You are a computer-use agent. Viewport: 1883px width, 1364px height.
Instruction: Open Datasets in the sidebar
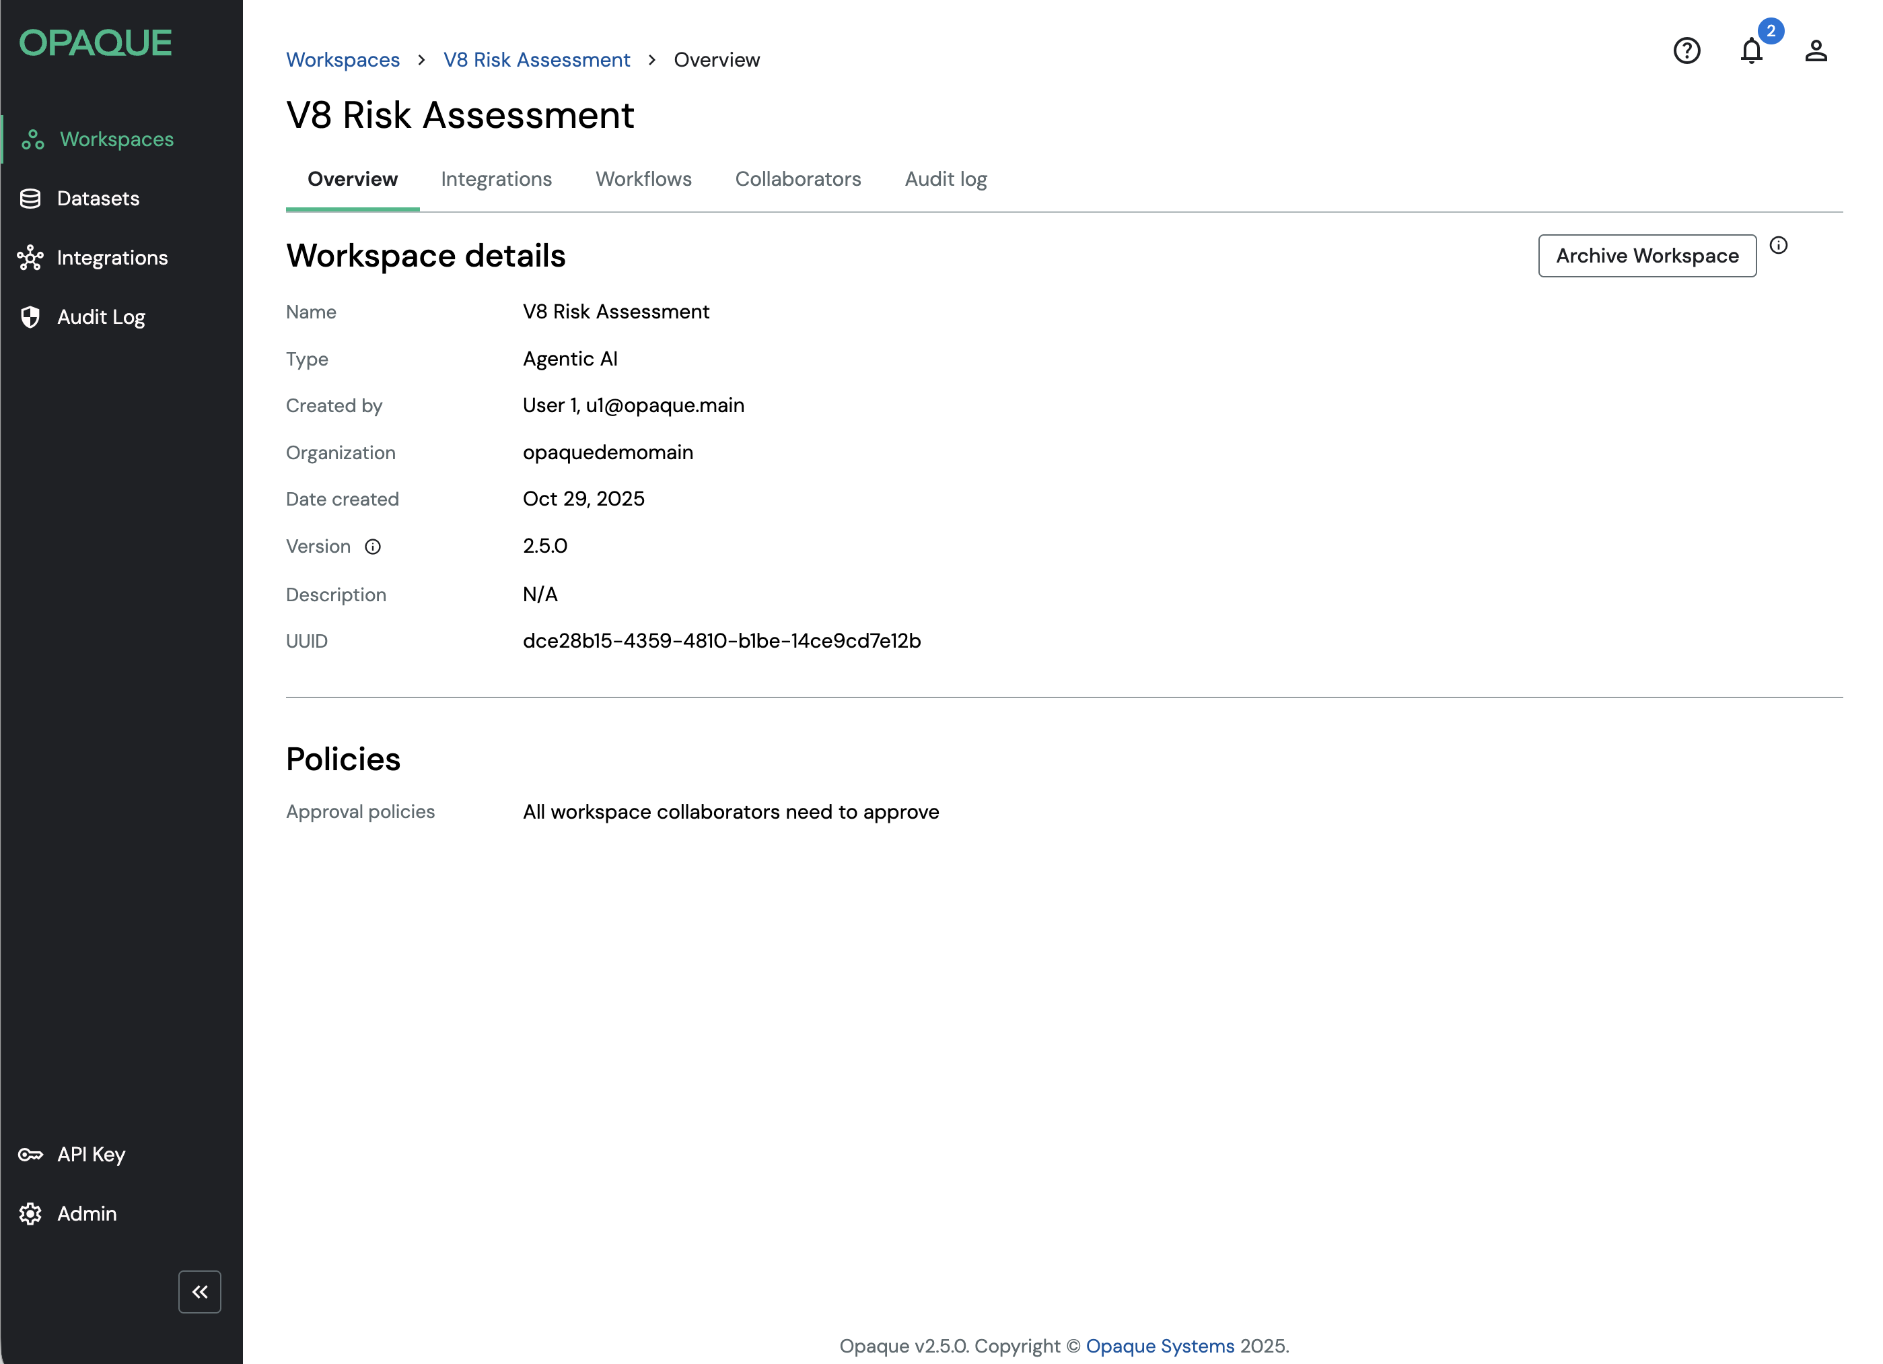click(x=97, y=199)
